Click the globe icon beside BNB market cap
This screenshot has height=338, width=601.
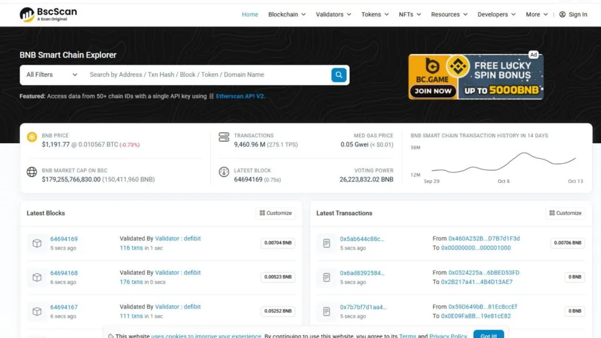click(32, 172)
